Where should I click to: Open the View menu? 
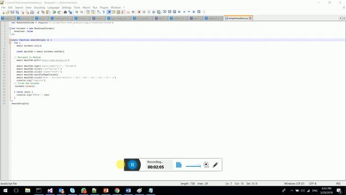[28, 8]
